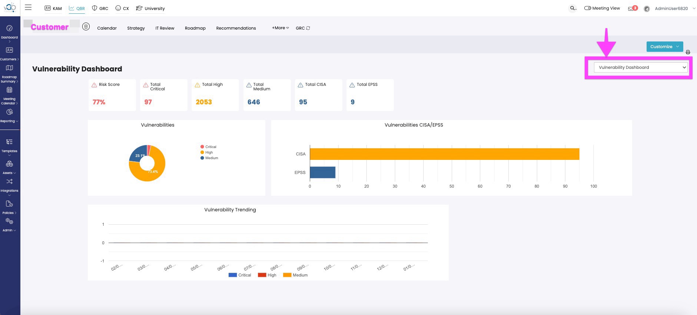Toggle High series in Trending legend
The image size is (697, 315).
[267, 275]
